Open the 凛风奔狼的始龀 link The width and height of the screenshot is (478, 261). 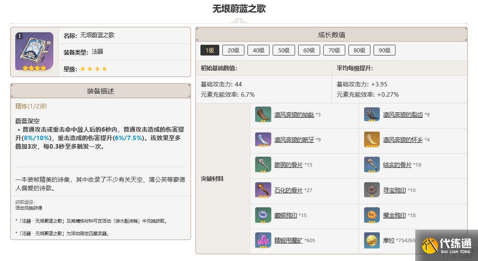pyautogui.click(x=294, y=115)
